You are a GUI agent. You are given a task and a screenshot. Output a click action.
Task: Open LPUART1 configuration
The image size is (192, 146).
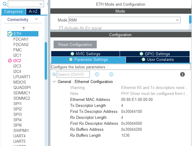[x=22, y=77]
